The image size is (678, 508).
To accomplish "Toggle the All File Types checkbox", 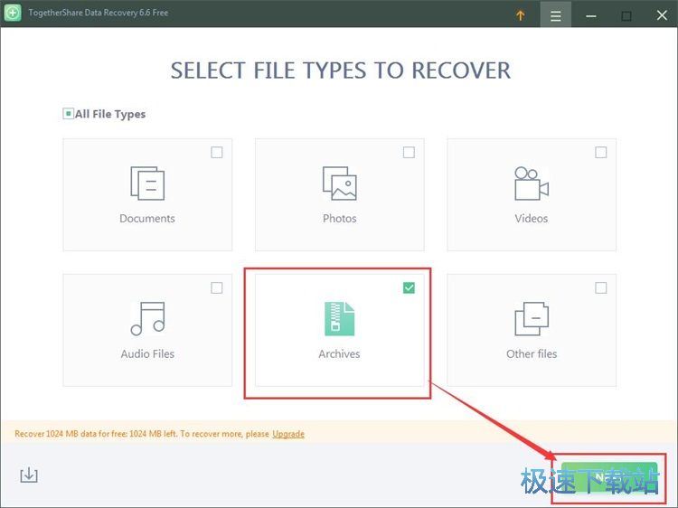I will (68, 114).
